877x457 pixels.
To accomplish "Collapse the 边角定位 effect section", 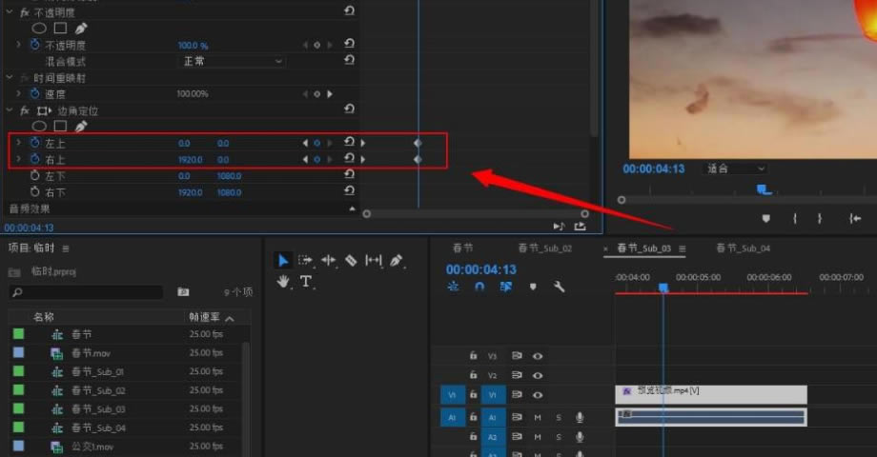I will point(10,110).
